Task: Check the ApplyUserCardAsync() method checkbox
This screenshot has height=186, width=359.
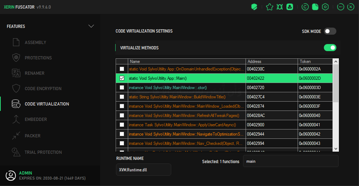Action: [122, 124]
